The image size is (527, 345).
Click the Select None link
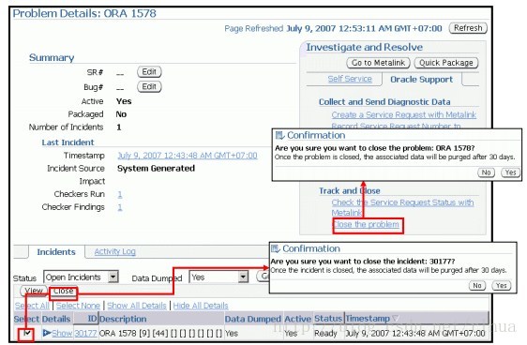point(78,306)
